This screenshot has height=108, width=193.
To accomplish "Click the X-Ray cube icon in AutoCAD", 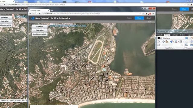I will click(x=163, y=41).
